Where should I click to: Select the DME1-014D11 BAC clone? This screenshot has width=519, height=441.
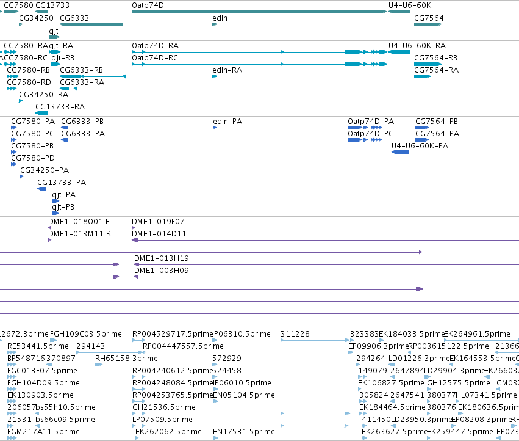[326, 240]
